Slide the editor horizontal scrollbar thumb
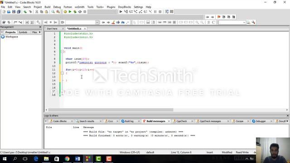The height and width of the screenshot is (163, 290). pyautogui.click(x=111, y=110)
